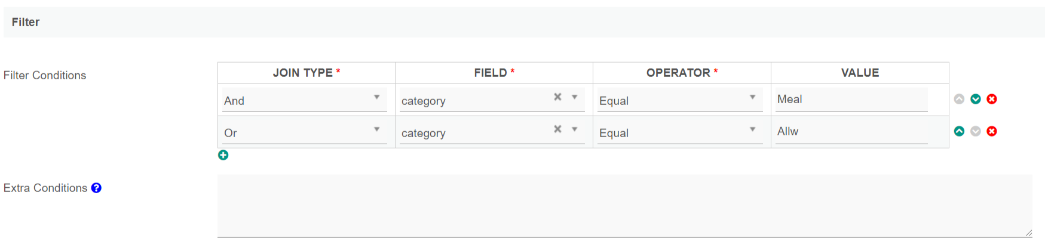
Task: Grab the Extra Conditions textarea resize handle
Action: point(1028,233)
